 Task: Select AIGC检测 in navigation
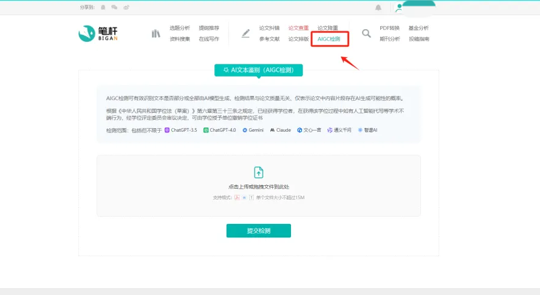(329, 39)
